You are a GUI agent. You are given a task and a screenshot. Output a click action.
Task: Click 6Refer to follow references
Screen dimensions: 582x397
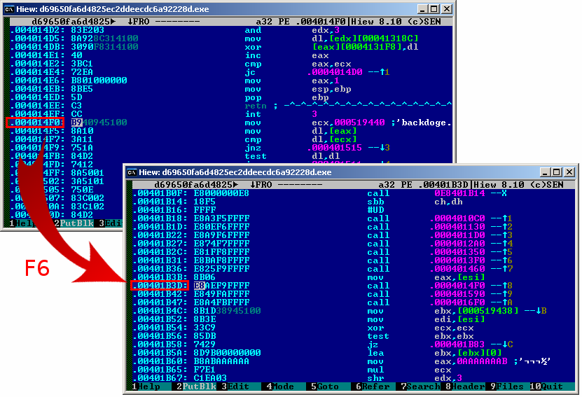(x=373, y=386)
